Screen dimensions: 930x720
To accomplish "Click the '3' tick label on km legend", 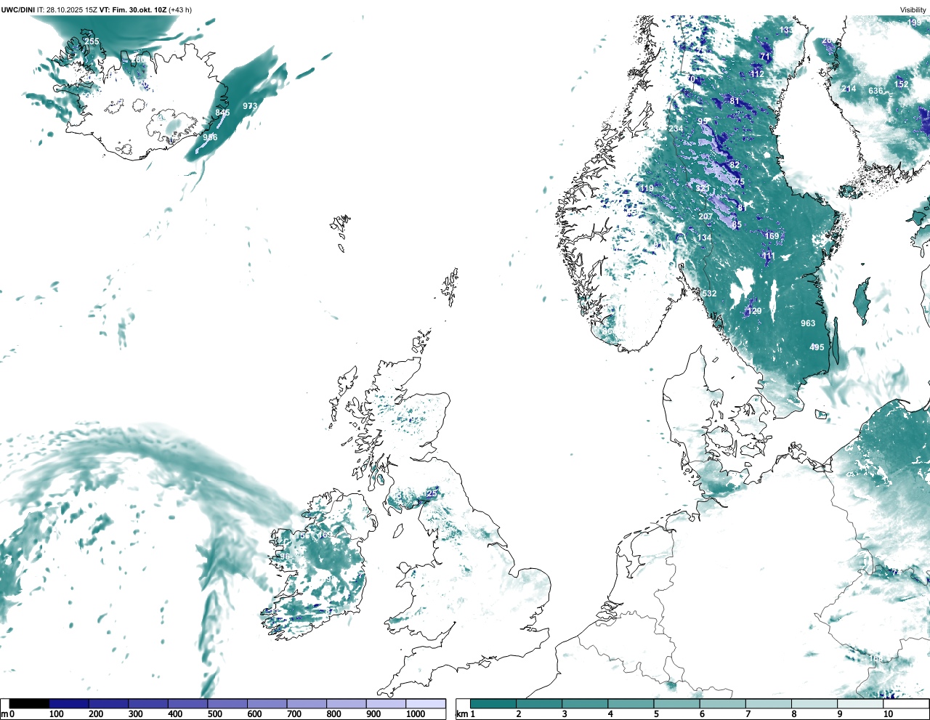I will coord(564,714).
